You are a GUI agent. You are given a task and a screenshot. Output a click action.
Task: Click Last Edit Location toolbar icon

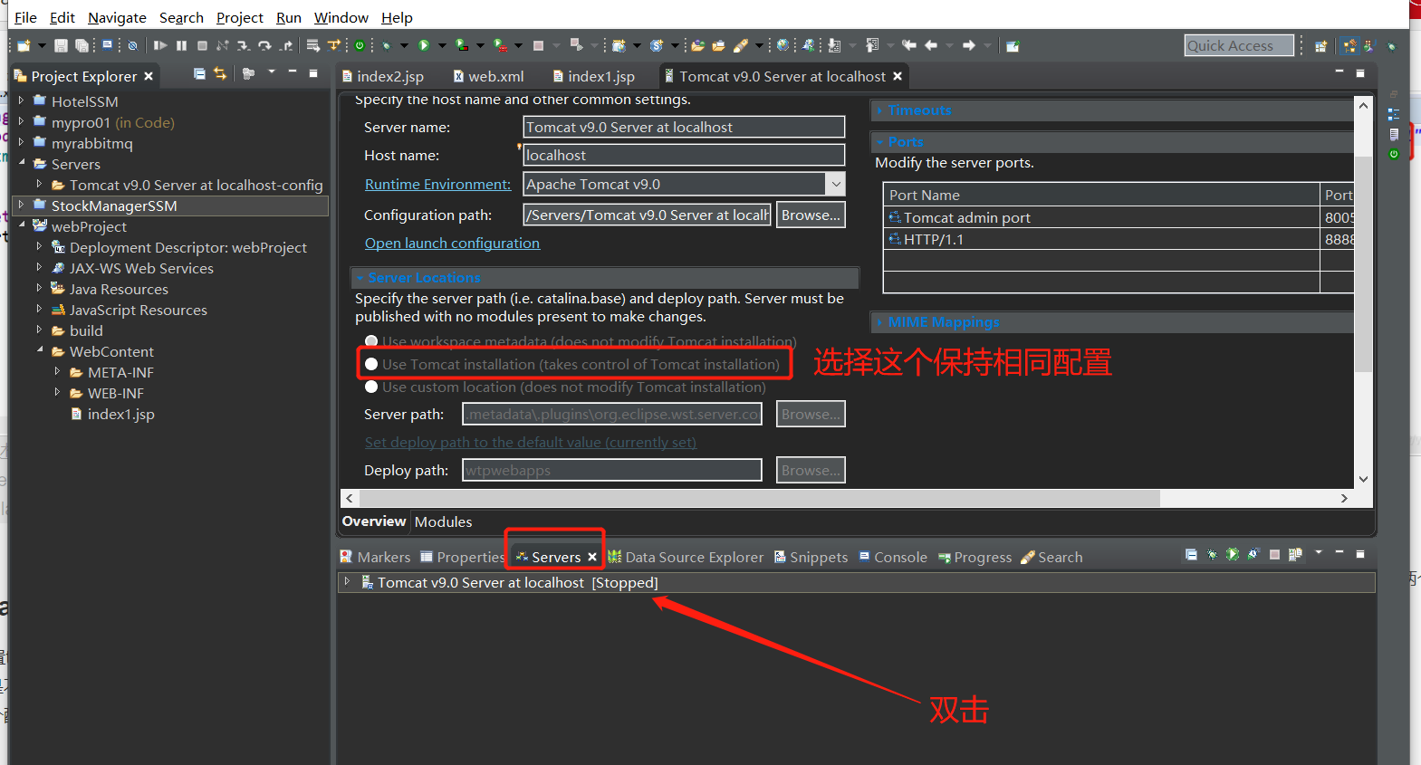(x=909, y=45)
